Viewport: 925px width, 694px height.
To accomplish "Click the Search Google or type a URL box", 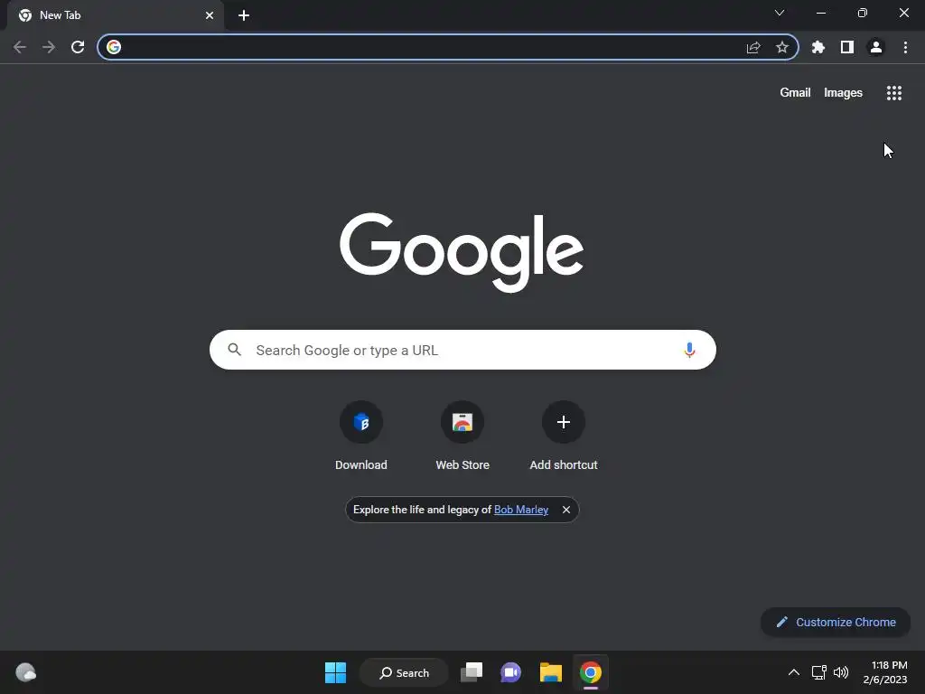I will [462, 350].
